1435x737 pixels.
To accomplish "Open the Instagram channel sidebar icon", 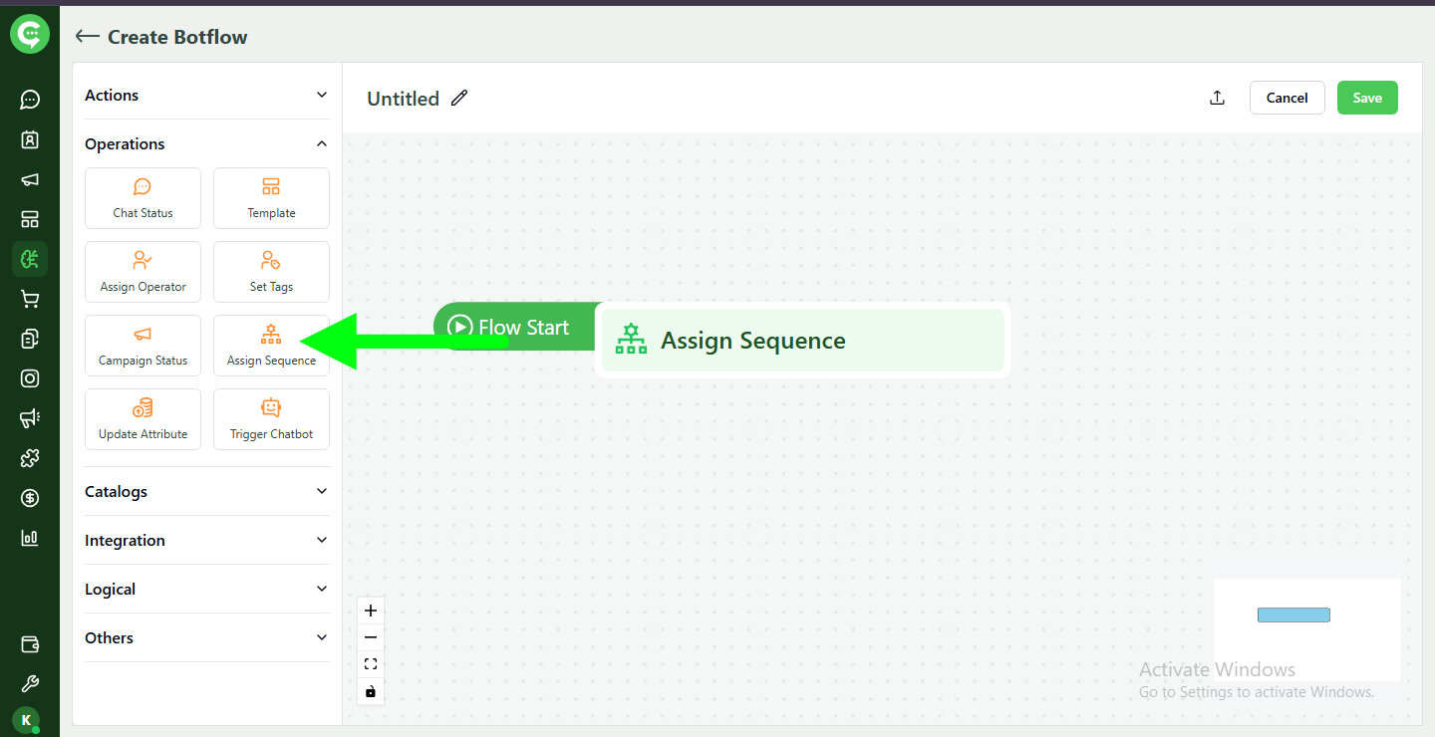I will click(29, 378).
